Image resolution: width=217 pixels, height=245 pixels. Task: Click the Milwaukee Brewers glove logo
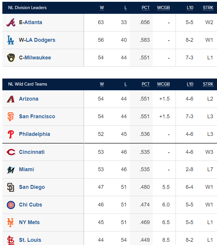[x=11, y=58]
